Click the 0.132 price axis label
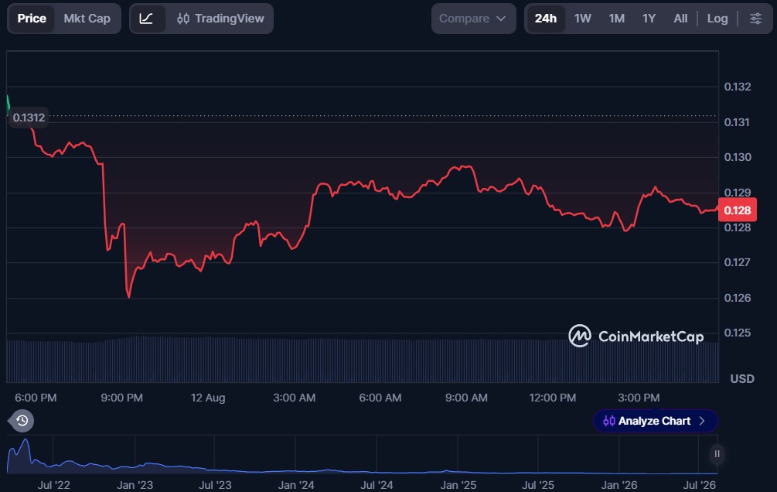Image resolution: width=777 pixels, height=492 pixels. point(738,87)
